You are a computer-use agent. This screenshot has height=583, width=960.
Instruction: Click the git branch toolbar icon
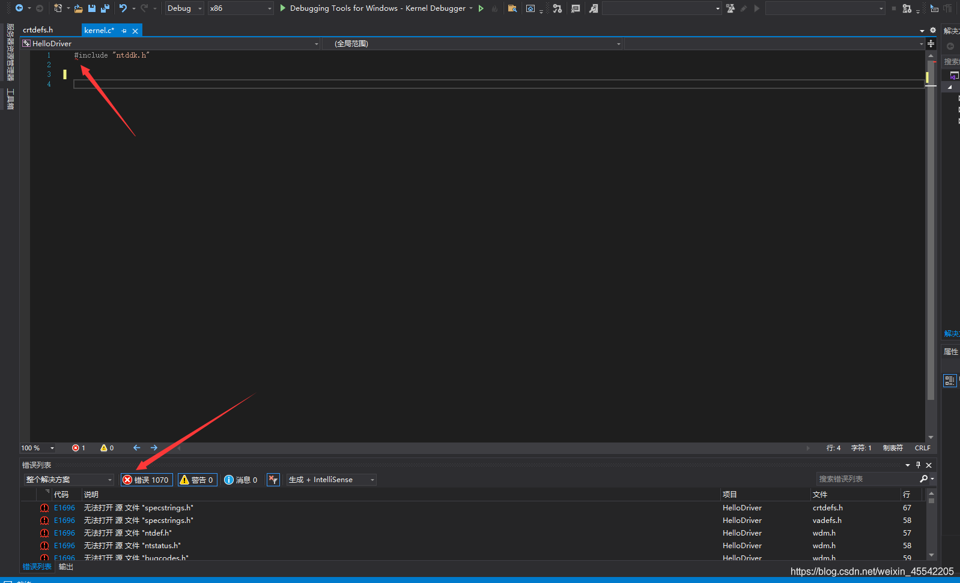557,8
